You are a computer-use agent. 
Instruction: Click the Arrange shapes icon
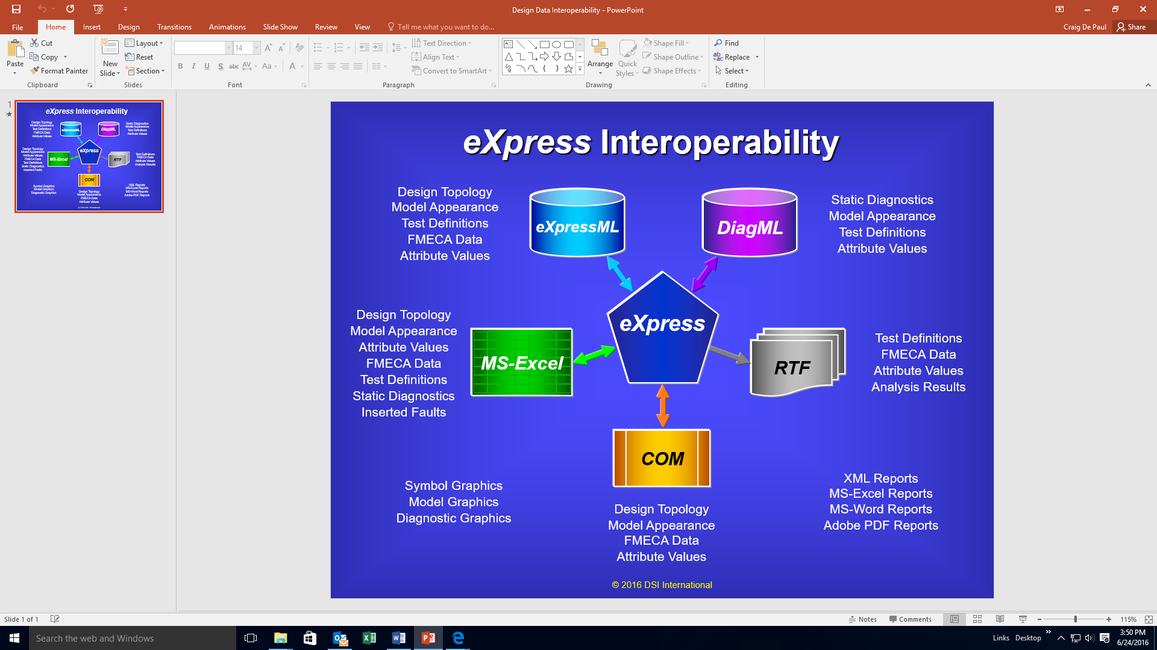(x=599, y=49)
